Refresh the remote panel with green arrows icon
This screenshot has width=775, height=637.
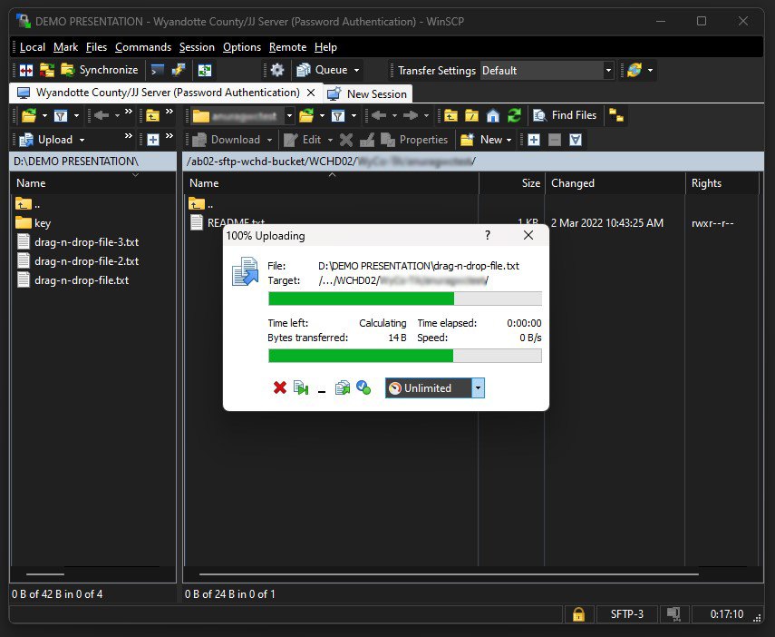click(x=514, y=116)
